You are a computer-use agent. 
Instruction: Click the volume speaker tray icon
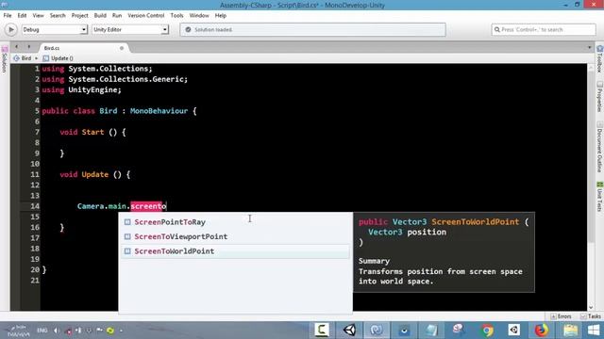tap(57, 331)
